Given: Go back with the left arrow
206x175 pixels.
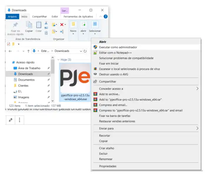Looking at the screenshot, I should pos(10,51).
